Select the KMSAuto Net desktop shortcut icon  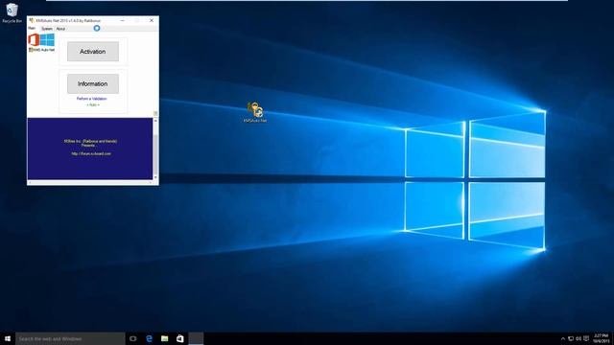(x=255, y=112)
